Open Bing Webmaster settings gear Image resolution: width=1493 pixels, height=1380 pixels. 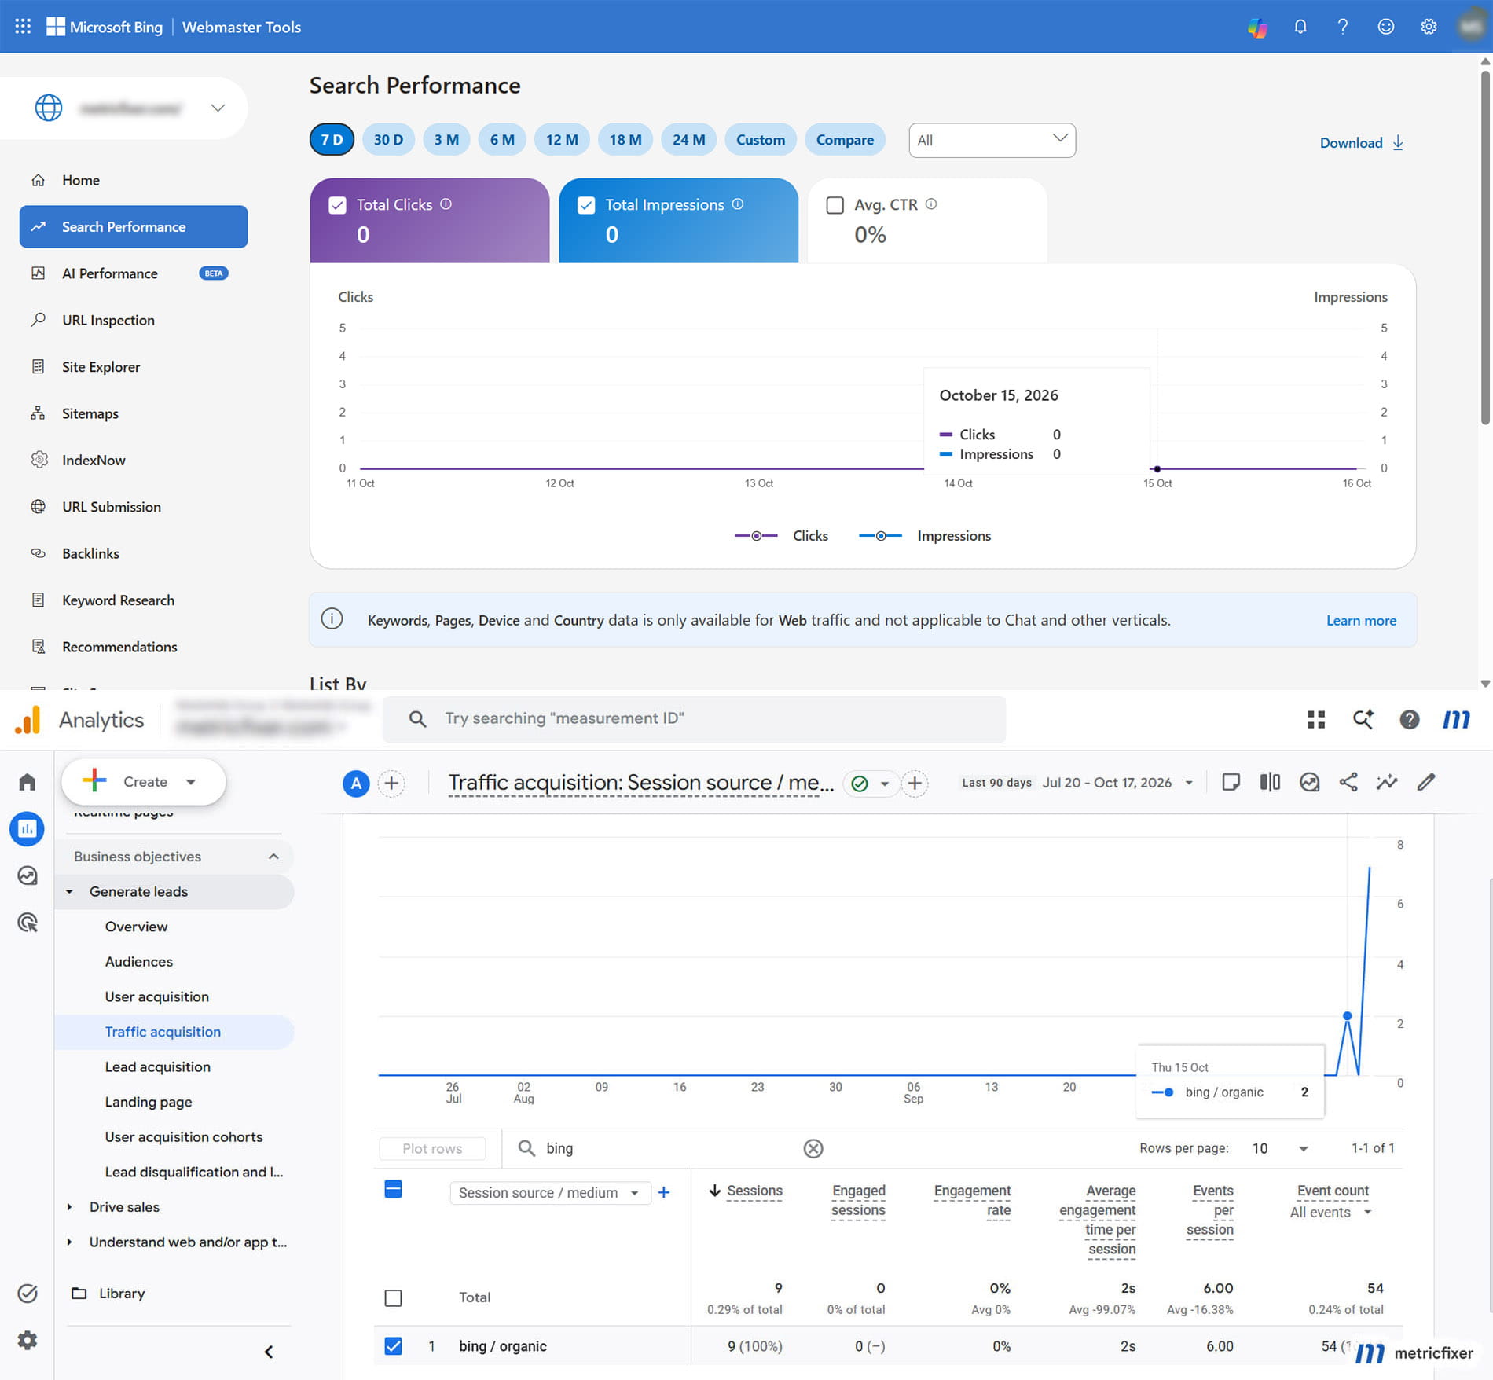(1429, 27)
